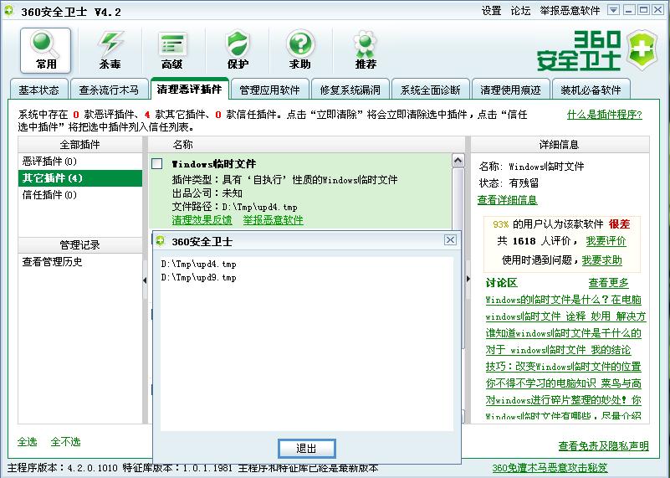The image size is (670, 478).
Task: Click the 清理效果反馈 link
Action: click(x=202, y=220)
